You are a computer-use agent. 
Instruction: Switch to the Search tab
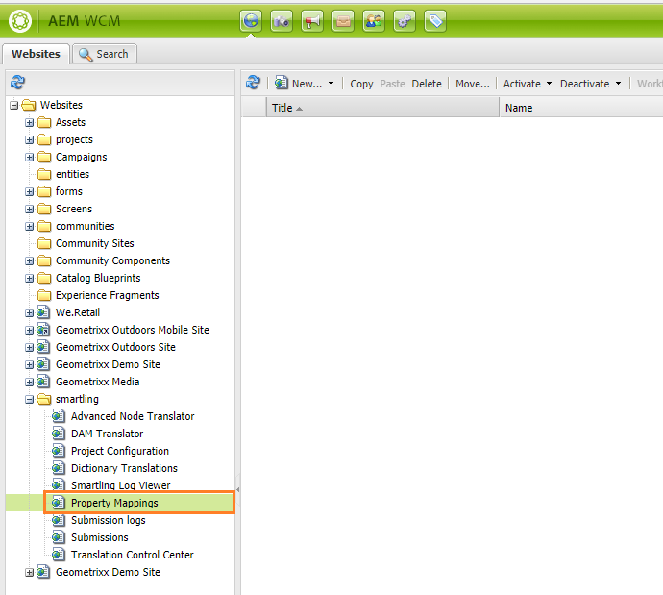tap(105, 54)
